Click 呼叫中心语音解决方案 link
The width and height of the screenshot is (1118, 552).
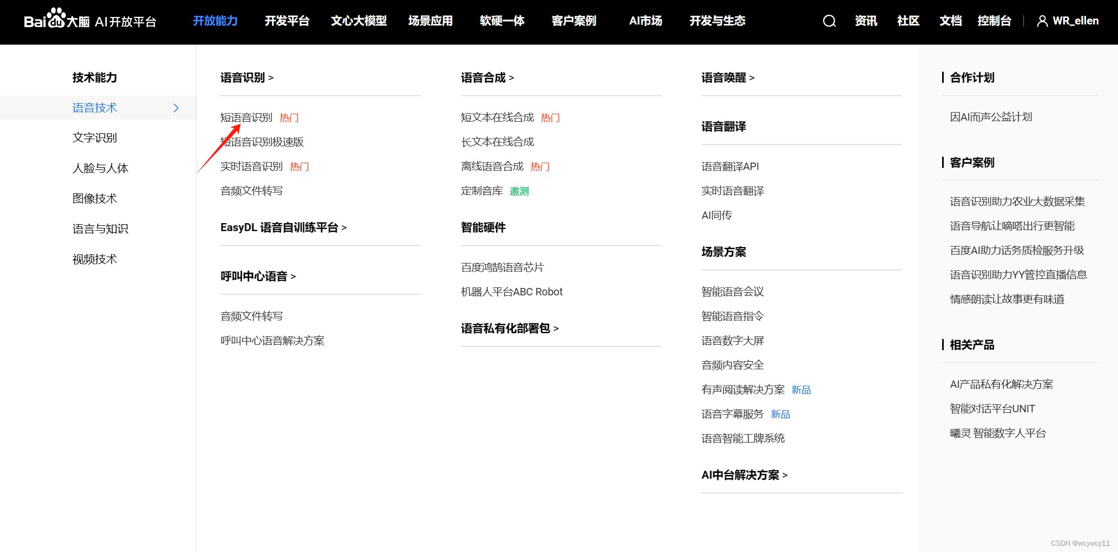pos(273,341)
